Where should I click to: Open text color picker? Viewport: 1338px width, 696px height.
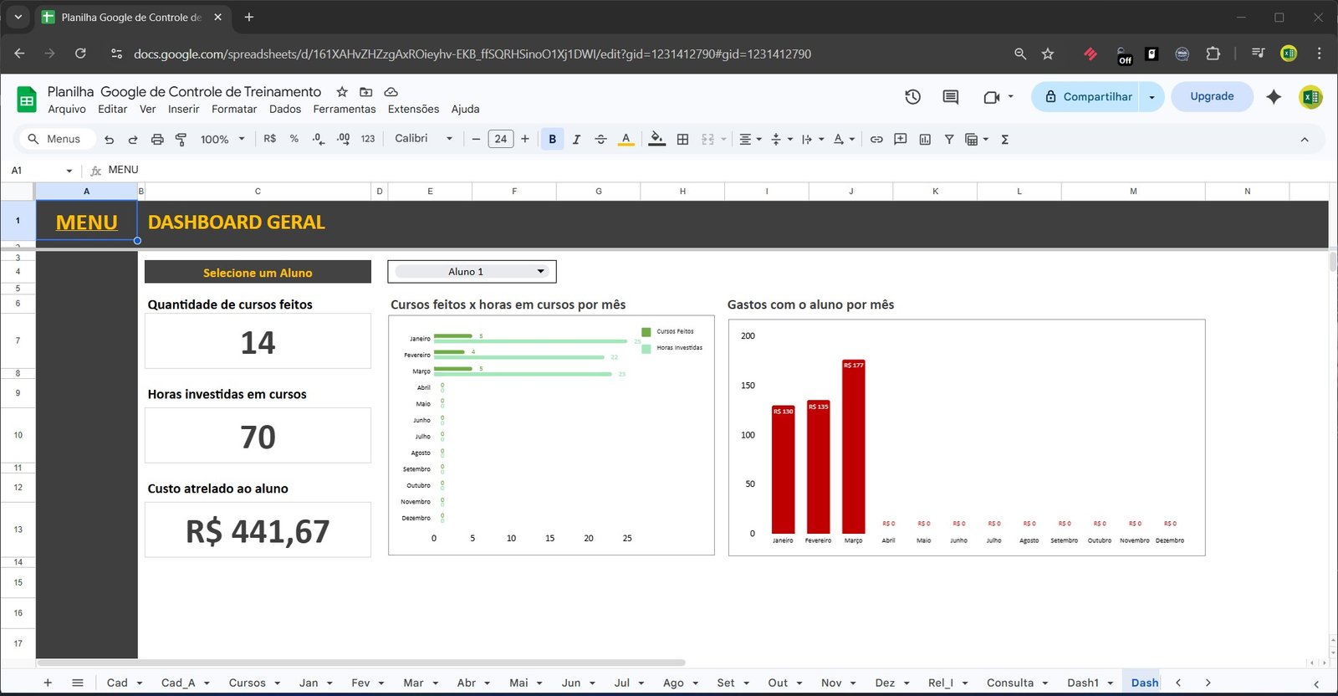[626, 139]
